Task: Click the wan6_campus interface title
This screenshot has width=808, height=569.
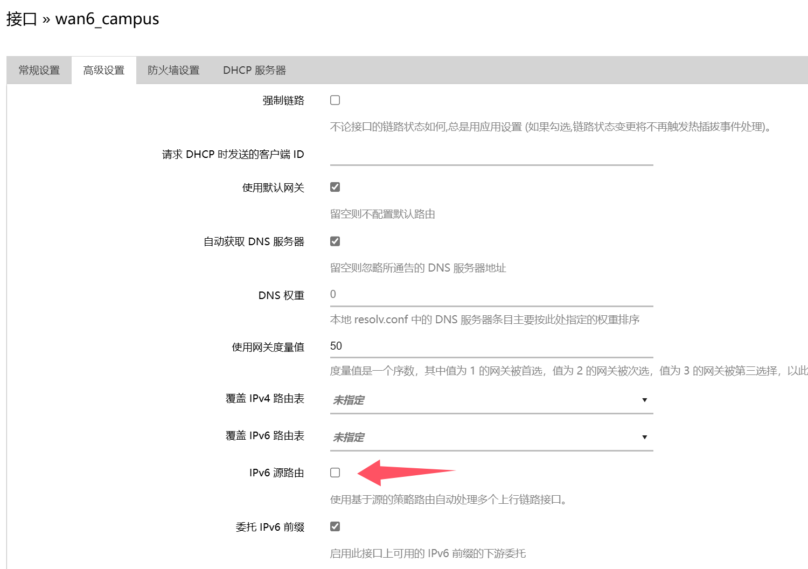Action: [x=108, y=19]
